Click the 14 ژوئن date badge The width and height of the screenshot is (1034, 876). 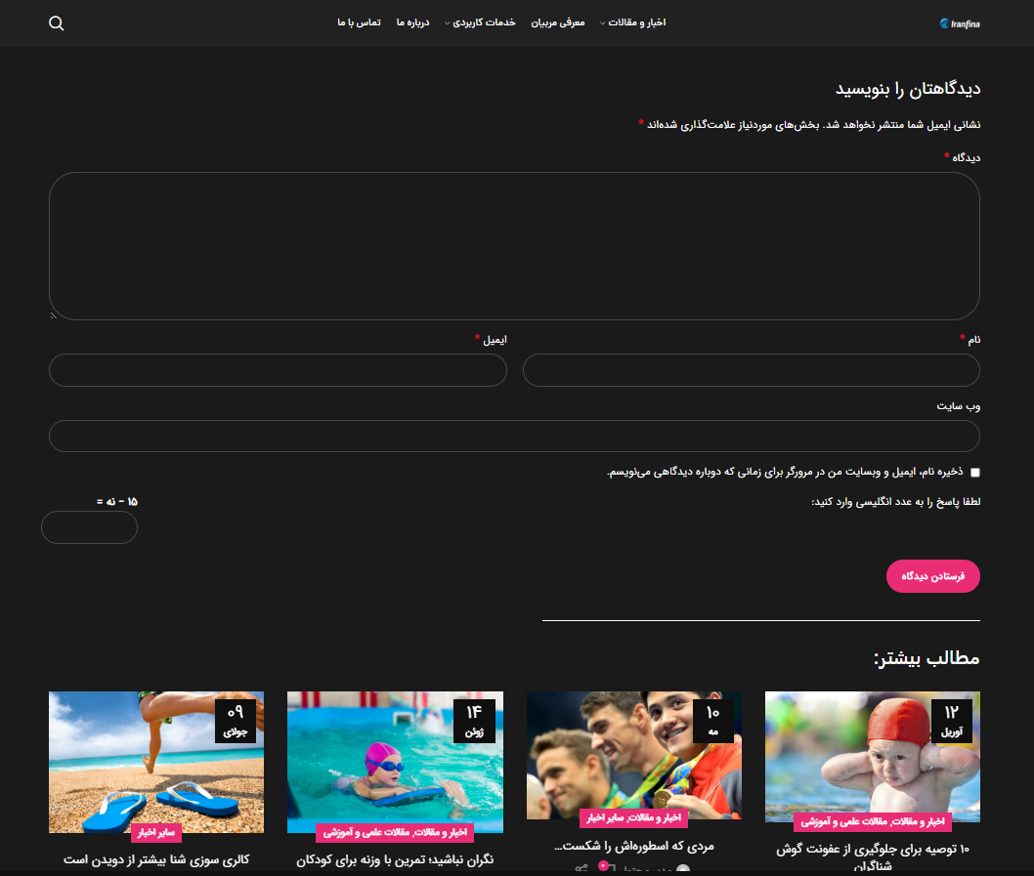click(474, 721)
